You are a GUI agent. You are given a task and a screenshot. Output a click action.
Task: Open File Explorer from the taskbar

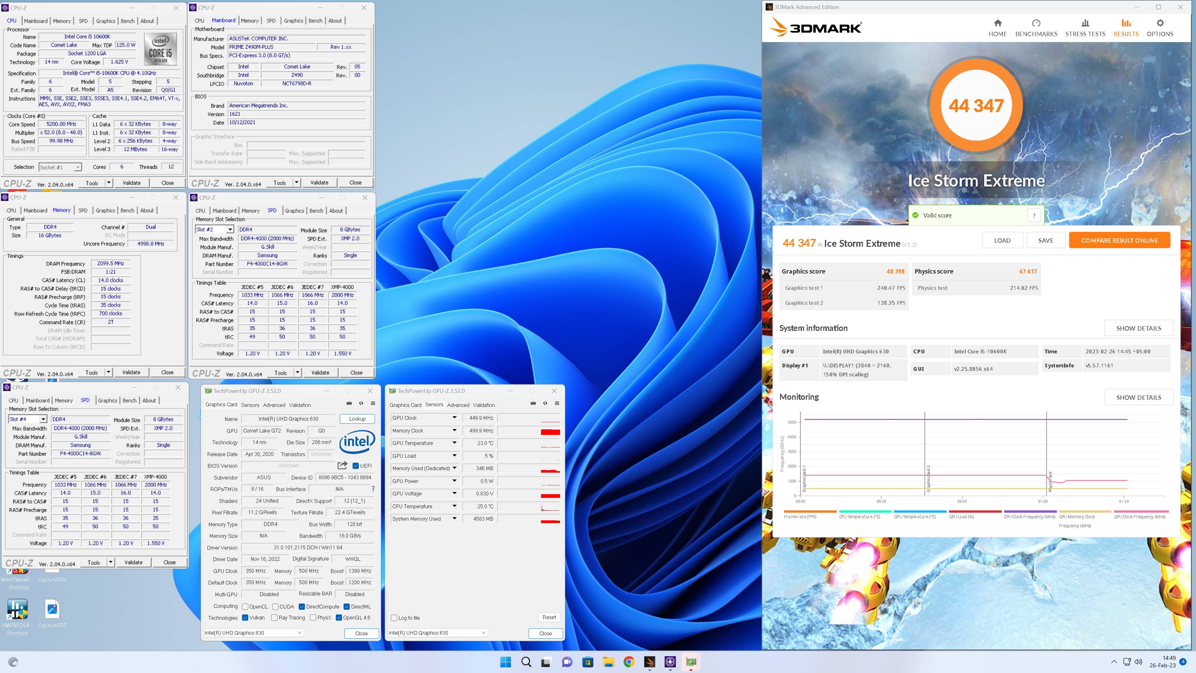[608, 662]
